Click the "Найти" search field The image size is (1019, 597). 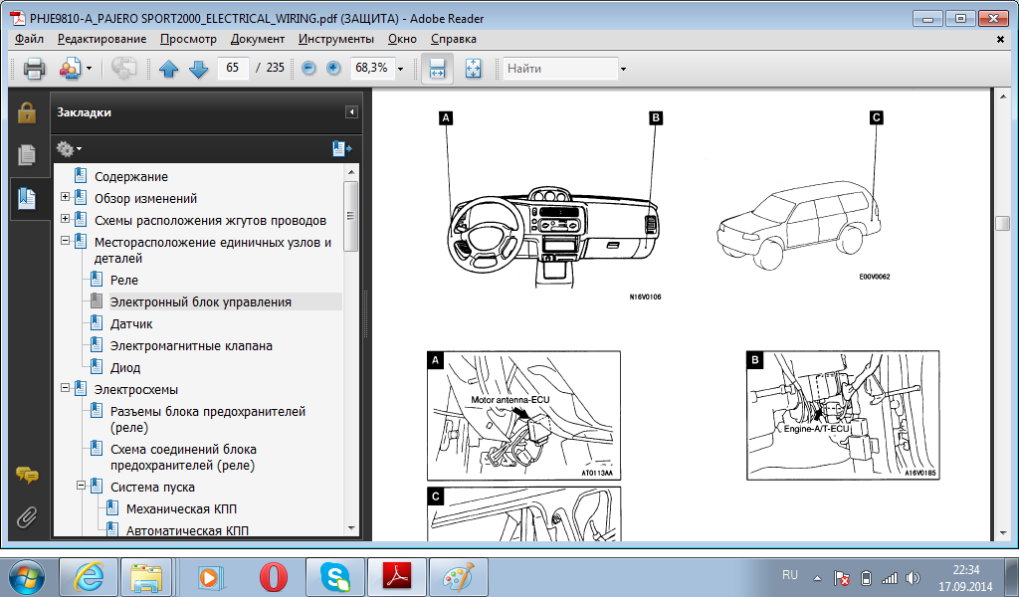click(x=559, y=69)
